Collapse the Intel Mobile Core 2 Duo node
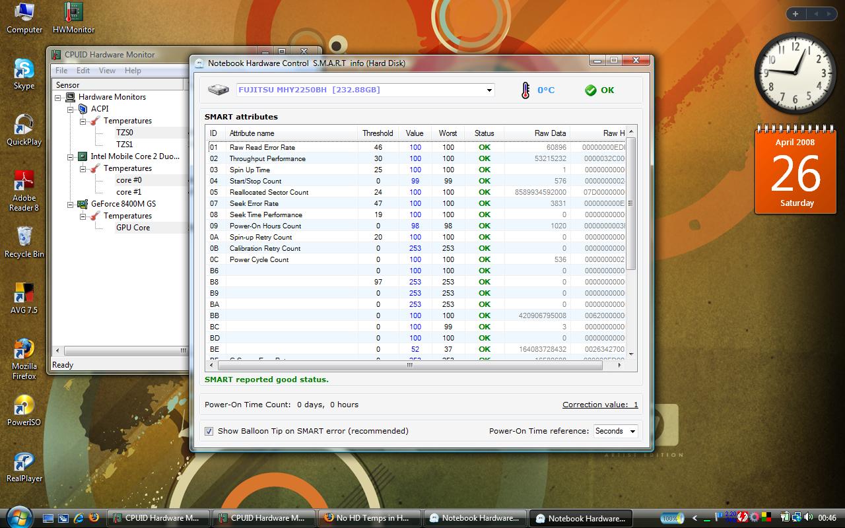This screenshot has width=845, height=528. [x=71, y=156]
